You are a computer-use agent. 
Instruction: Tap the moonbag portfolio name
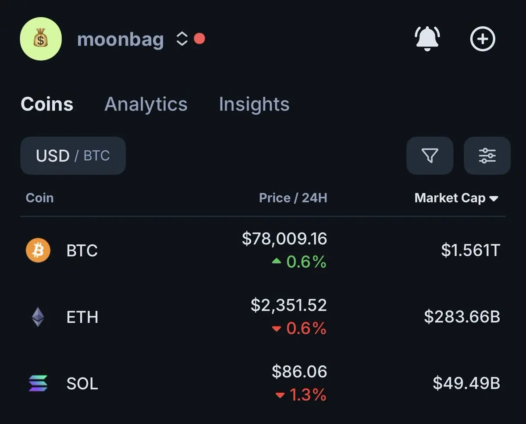(x=120, y=39)
